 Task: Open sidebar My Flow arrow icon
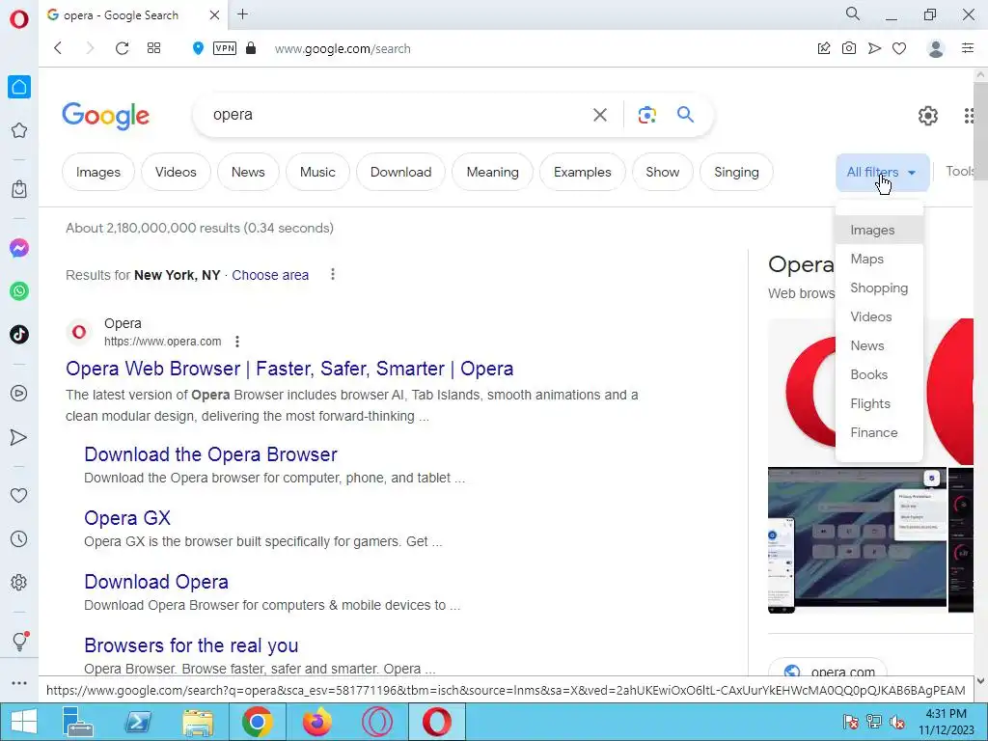(x=19, y=437)
